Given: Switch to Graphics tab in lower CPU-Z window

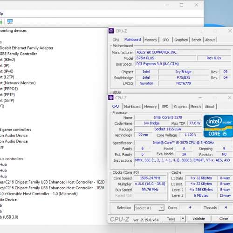Looking at the screenshot, I should click(181, 107).
